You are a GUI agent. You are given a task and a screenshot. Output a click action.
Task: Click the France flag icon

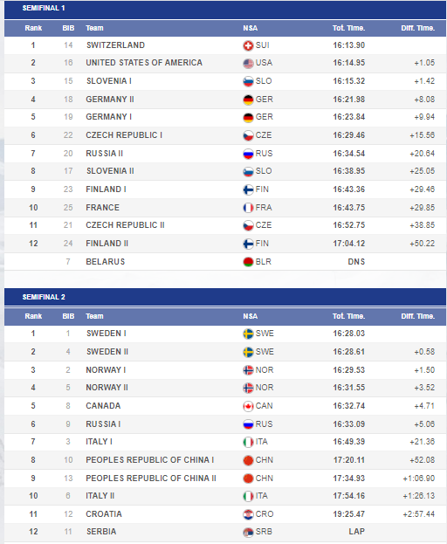pyautogui.click(x=248, y=208)
